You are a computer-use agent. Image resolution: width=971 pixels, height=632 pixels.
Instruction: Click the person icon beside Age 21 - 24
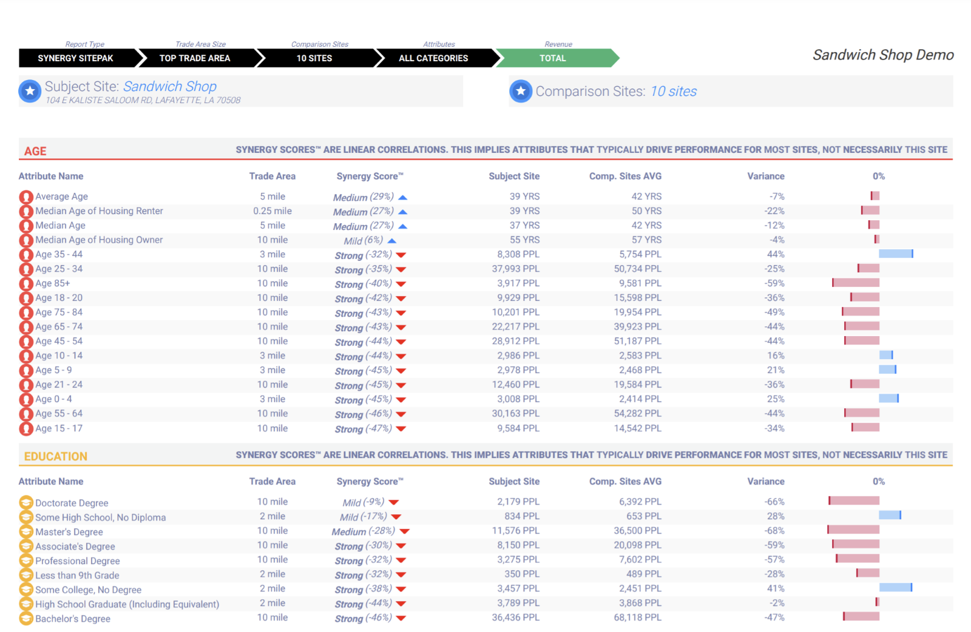(26, 385)
